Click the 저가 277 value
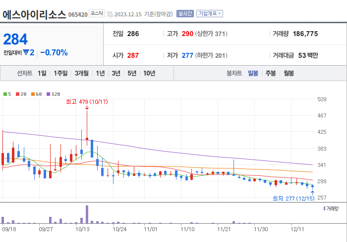Screen dimensions: 347x242 [187, 55]
